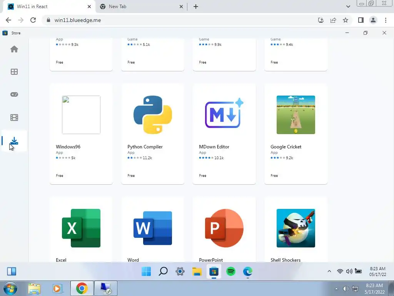Viewport: 394px width, 296px height.
Task: Open the Python Compiler app icon
Action: point(152,115)
